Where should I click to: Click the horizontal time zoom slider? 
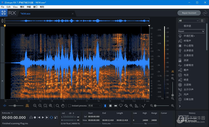point(162,106)
